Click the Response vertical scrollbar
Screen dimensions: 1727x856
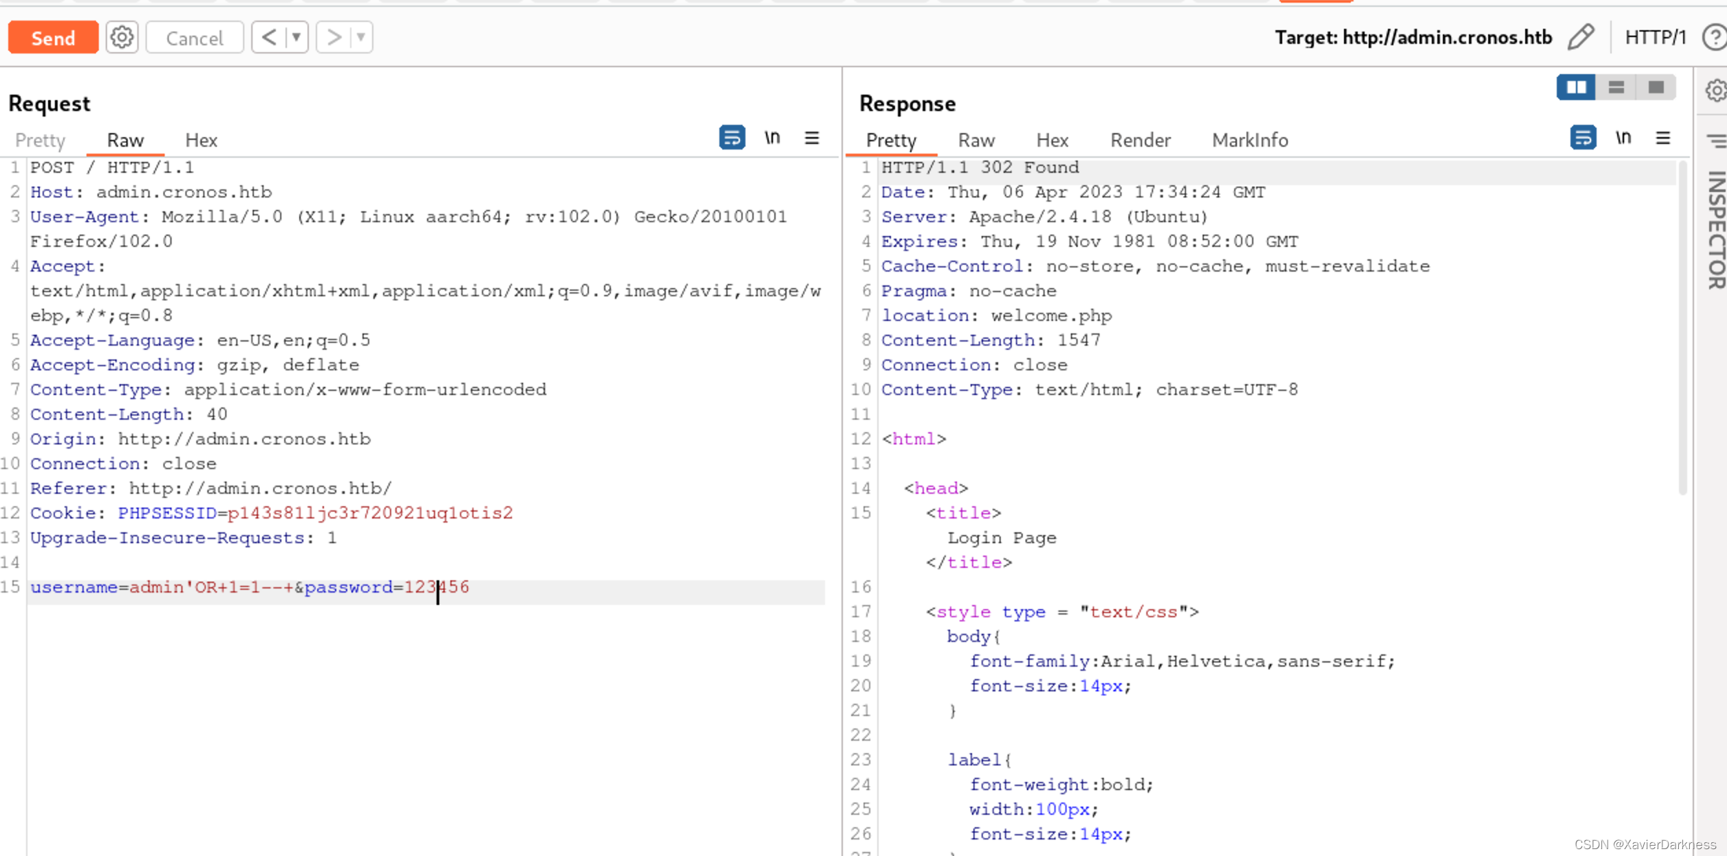click(x=1682, y=328)
